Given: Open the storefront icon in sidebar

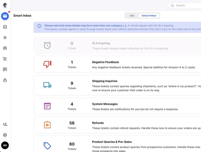Looking at the screenshot, I should (5, 48).
